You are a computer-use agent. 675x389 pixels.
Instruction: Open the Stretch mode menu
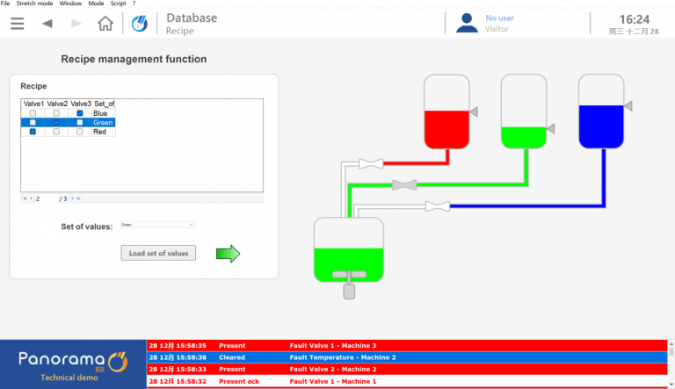point(34,4)
